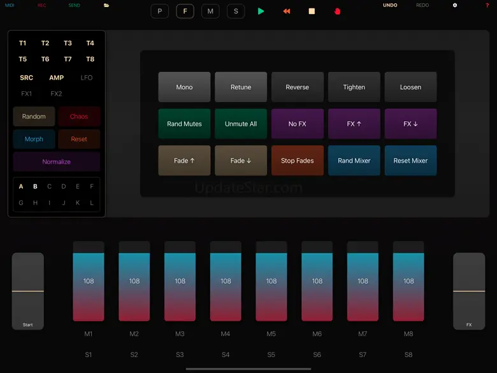Click the Rand Mutes button

click(184, 124)
